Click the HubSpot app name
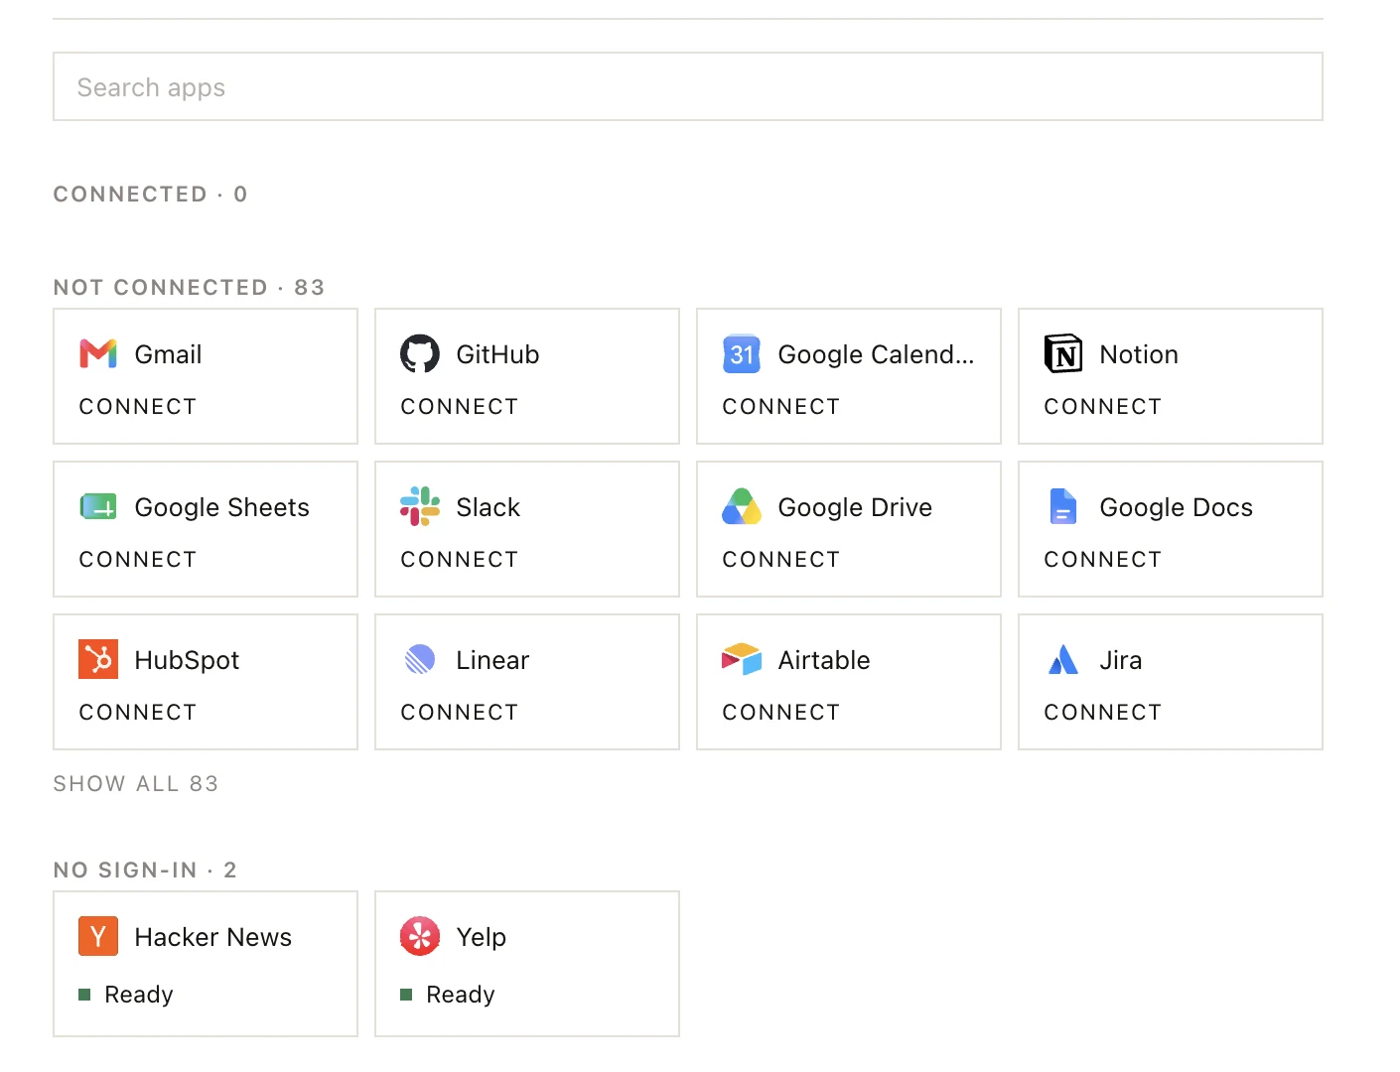Image resolution: width=1400 pixels, height=1072 pixels. [x=188, y=660]
